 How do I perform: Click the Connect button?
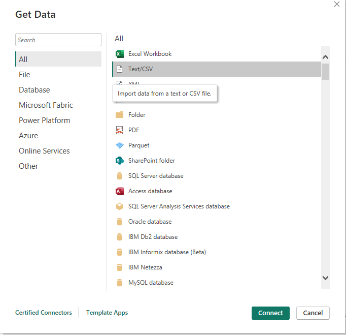click(x=270, y=313)
